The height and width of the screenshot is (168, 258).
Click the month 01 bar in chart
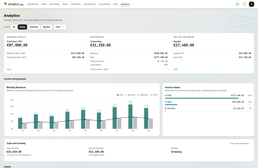[x=20, y=123]
